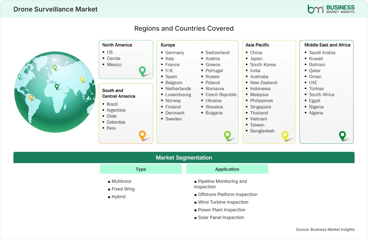Click the Regions and Countries Covered heading

point(184,28)
